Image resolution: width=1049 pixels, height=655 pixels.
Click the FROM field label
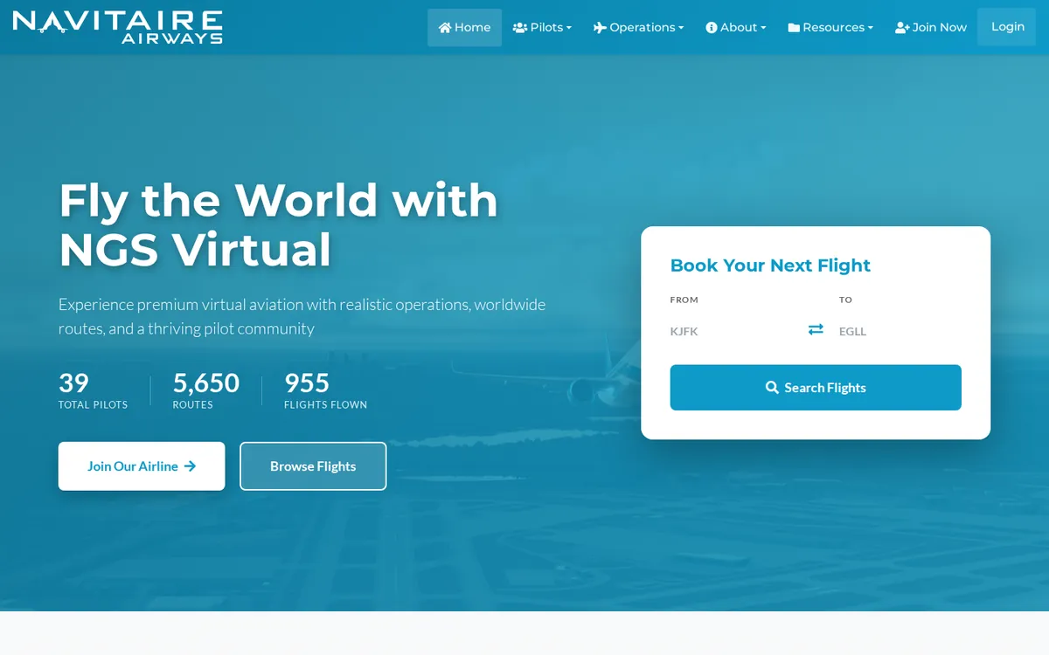pos(684,300)
